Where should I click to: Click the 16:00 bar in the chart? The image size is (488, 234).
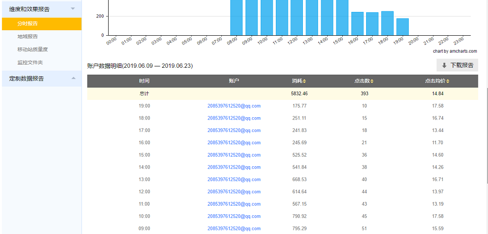(357, 24)
